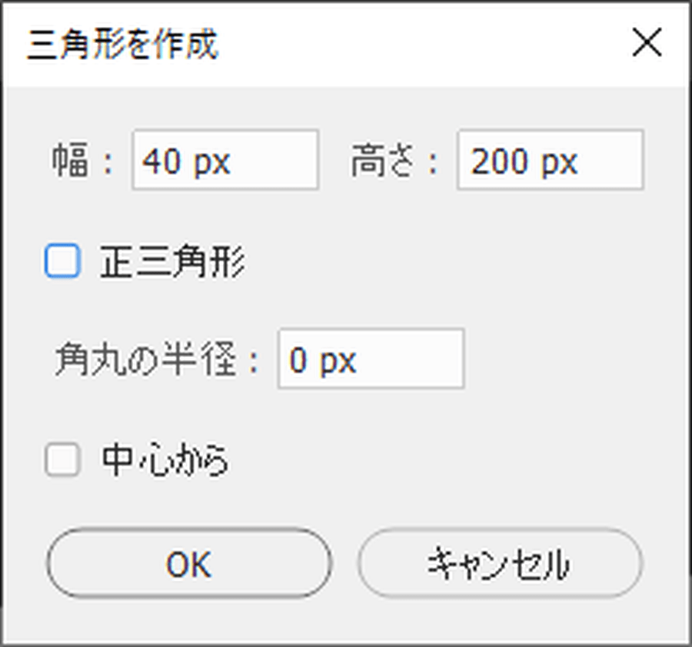Toggle the 中心から checkbox
This screenshot has width=692, height=647.
(x=63, y=462)
